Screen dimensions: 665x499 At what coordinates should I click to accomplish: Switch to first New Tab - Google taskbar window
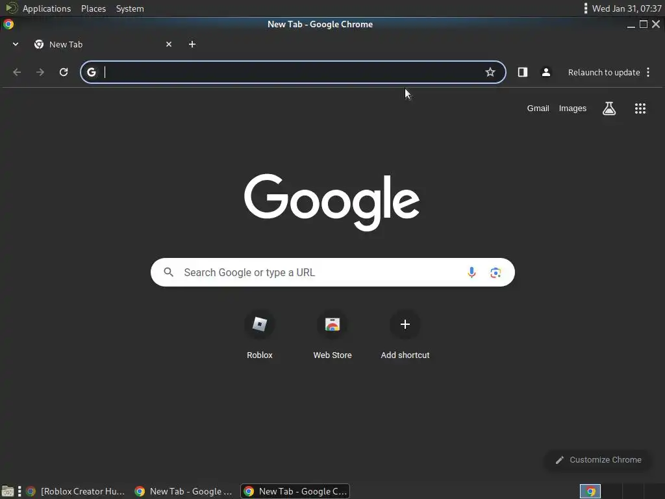point(183,491)
